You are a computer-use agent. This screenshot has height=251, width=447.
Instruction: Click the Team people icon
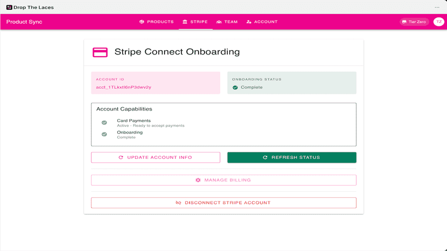click(219, 22)
